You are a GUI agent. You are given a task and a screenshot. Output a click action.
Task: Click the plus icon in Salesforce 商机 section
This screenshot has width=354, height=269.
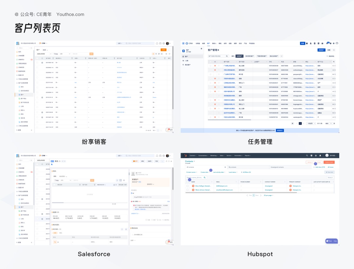point(117,180)
